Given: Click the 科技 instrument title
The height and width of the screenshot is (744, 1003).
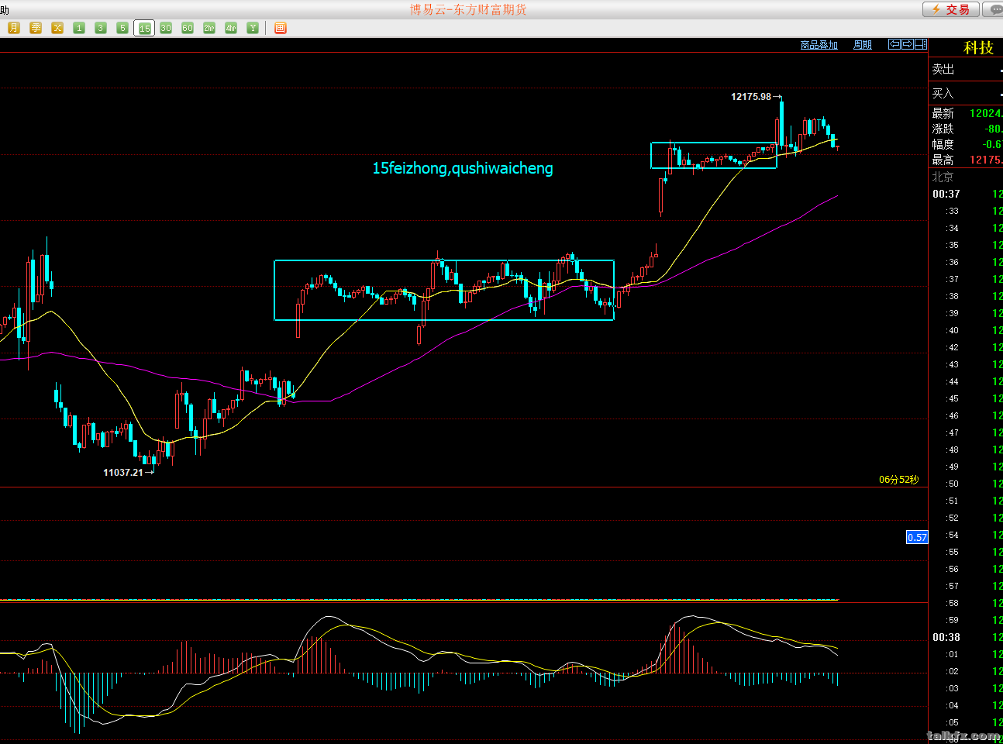Looking at the screenshot, I should (x=978, y=48).
